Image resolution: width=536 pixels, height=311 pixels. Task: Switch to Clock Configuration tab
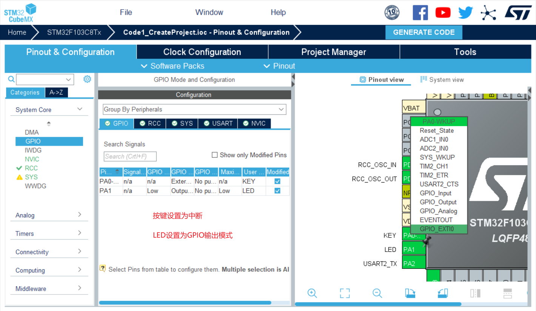202,52
